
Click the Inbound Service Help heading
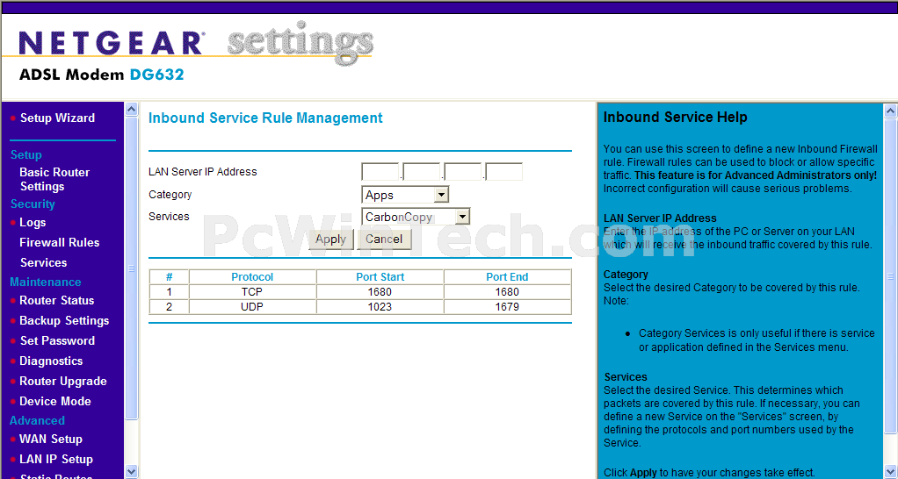click(675, 118)
